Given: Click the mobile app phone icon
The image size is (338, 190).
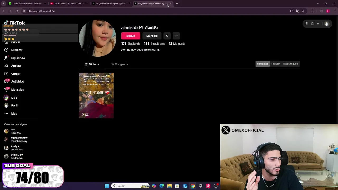Looking at the screenshot, I should 312,24.
